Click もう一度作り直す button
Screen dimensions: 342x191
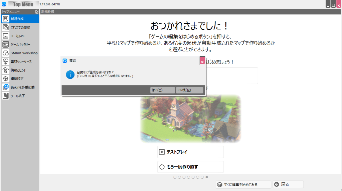190,167
